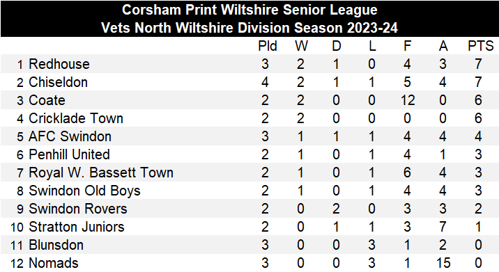499x272 pixels.
Task: Click the Blunsdon team name
Action: click(x=56, y=246)
